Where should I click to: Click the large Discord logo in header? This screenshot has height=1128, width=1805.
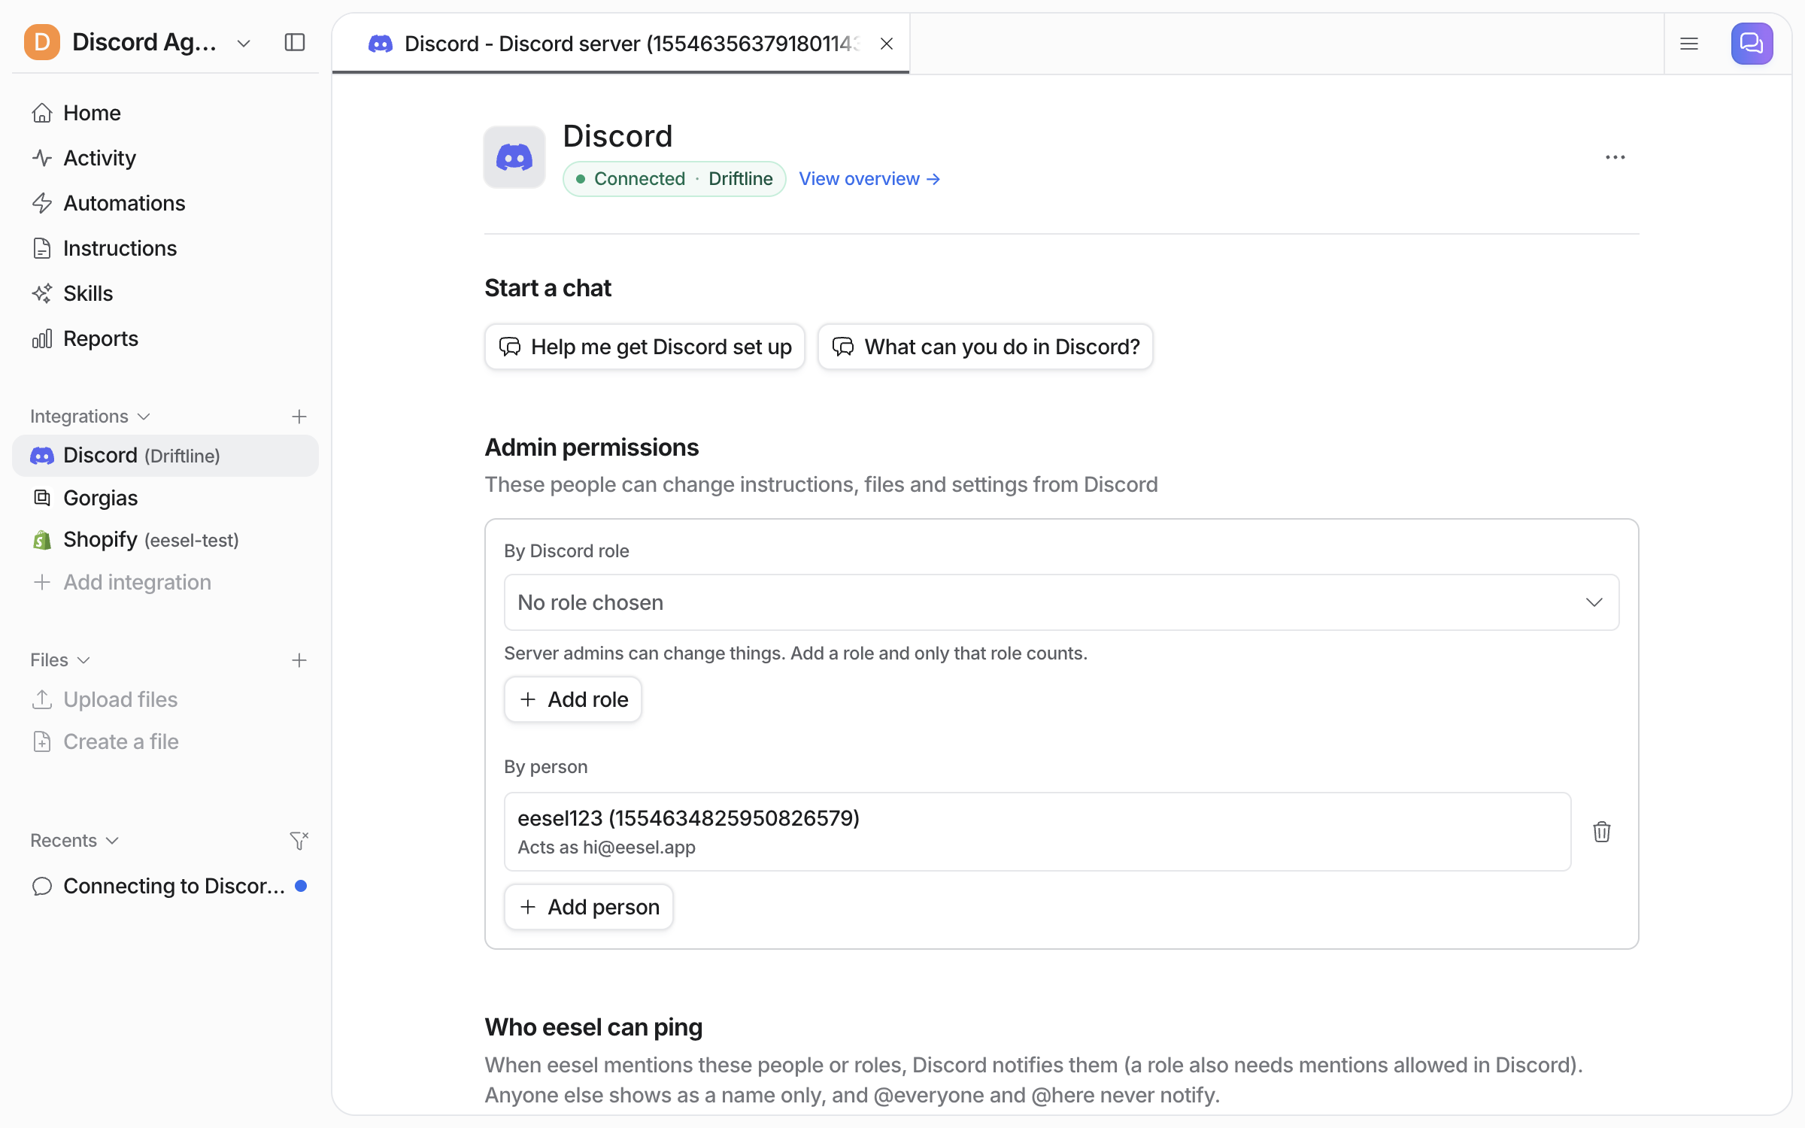(514, 157)
